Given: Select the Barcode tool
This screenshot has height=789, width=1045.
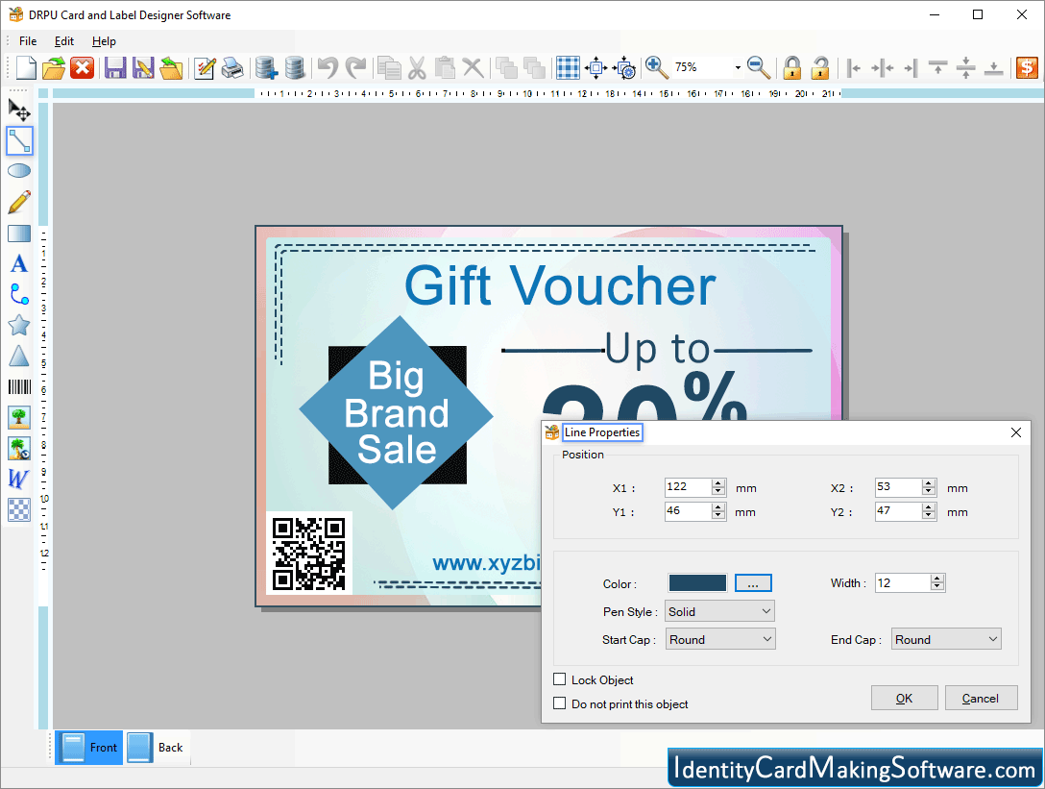Looking at the screenshot, I should 19,387.
